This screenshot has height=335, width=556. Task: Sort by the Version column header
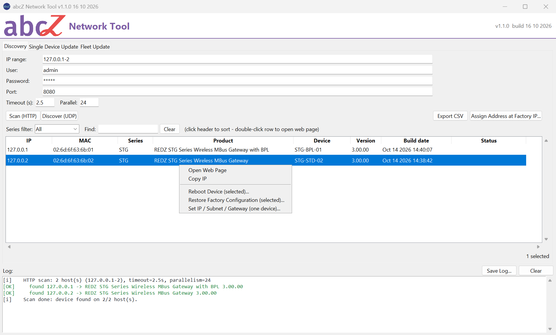coord(365,140)
